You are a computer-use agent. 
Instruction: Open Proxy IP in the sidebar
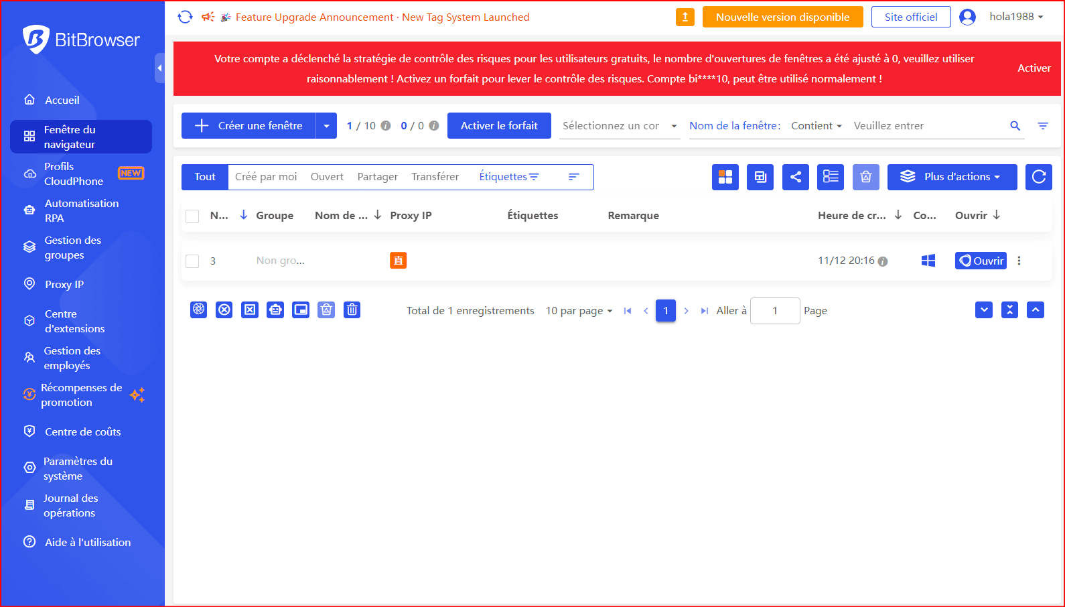(64, 284)
